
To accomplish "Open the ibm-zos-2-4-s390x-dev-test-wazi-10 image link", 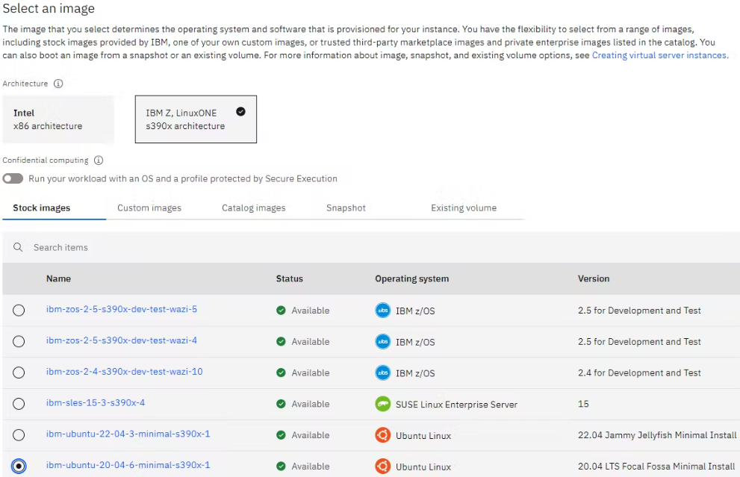I will (124, 372).
